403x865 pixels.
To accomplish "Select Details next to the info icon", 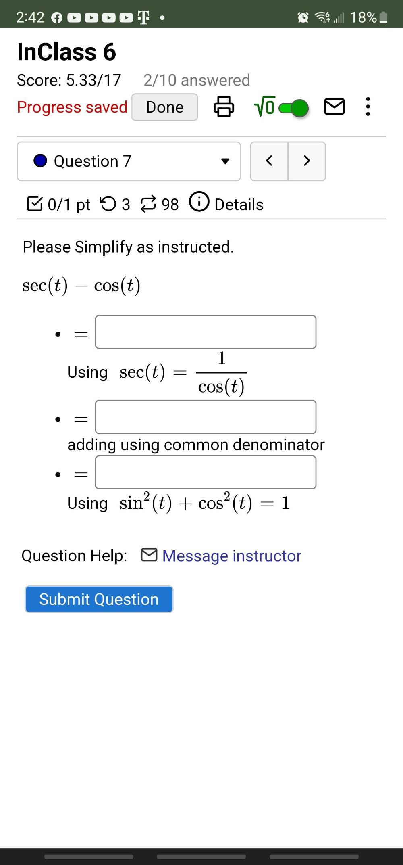I will click(239, 204).
